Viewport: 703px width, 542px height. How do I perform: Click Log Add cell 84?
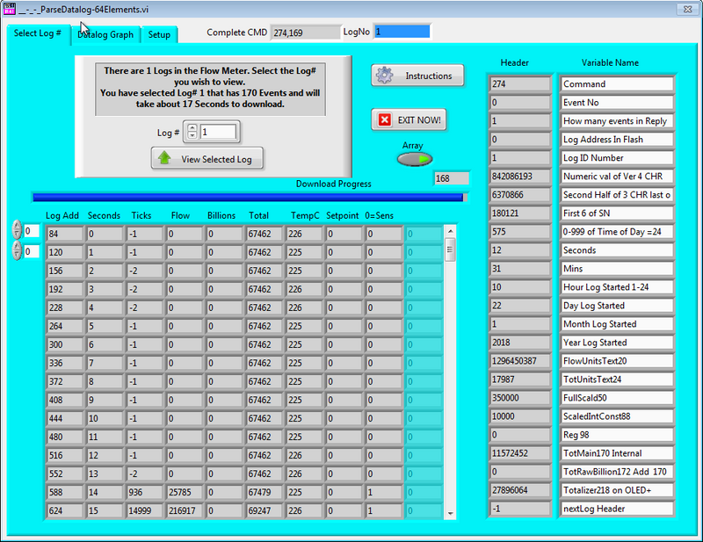(64, 234)
